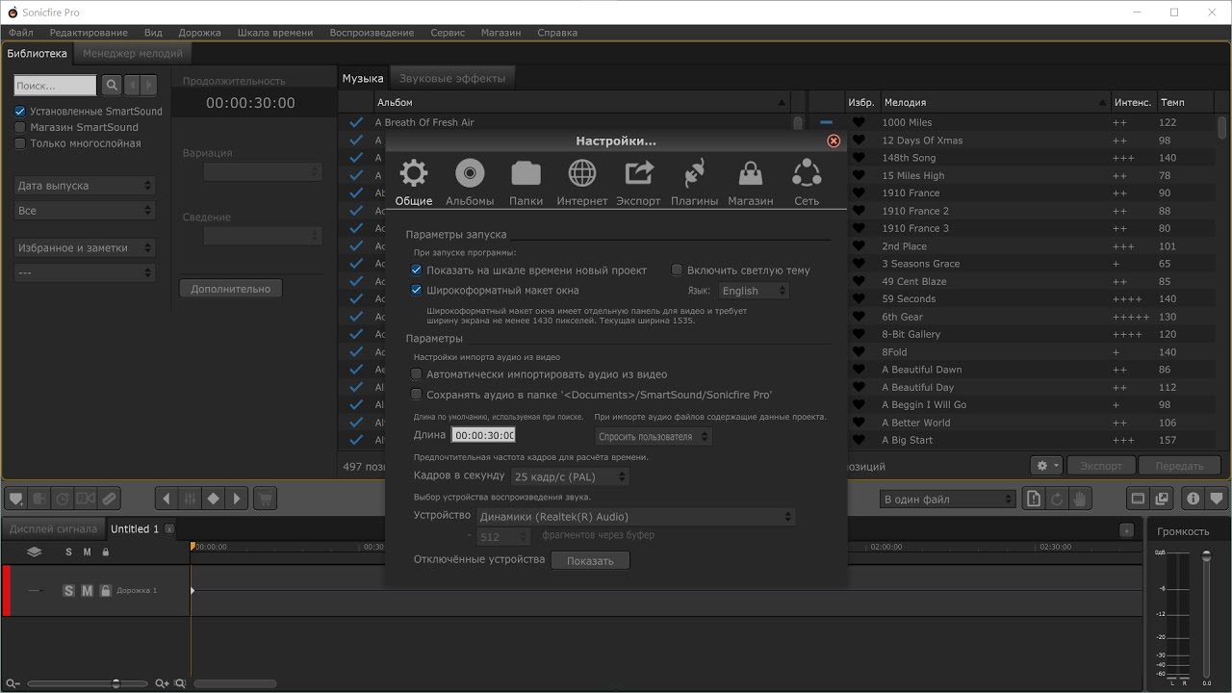Click the previous arrow transport button

167,499
